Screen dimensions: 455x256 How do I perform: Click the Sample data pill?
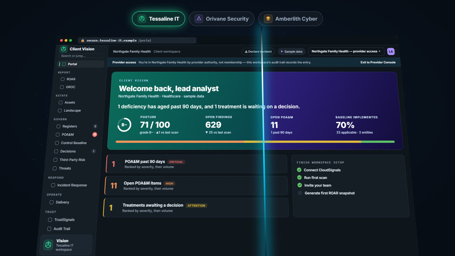click(291, 52)
